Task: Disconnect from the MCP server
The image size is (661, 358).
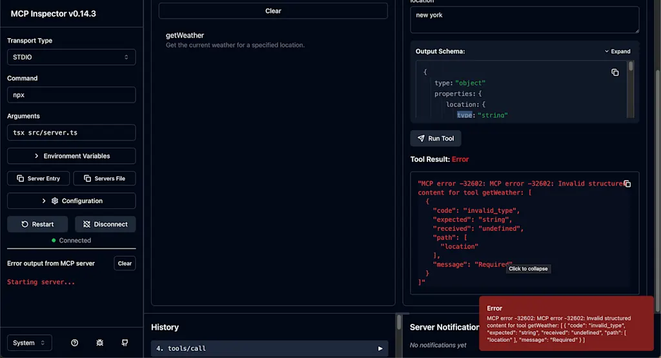Action: 105,224
